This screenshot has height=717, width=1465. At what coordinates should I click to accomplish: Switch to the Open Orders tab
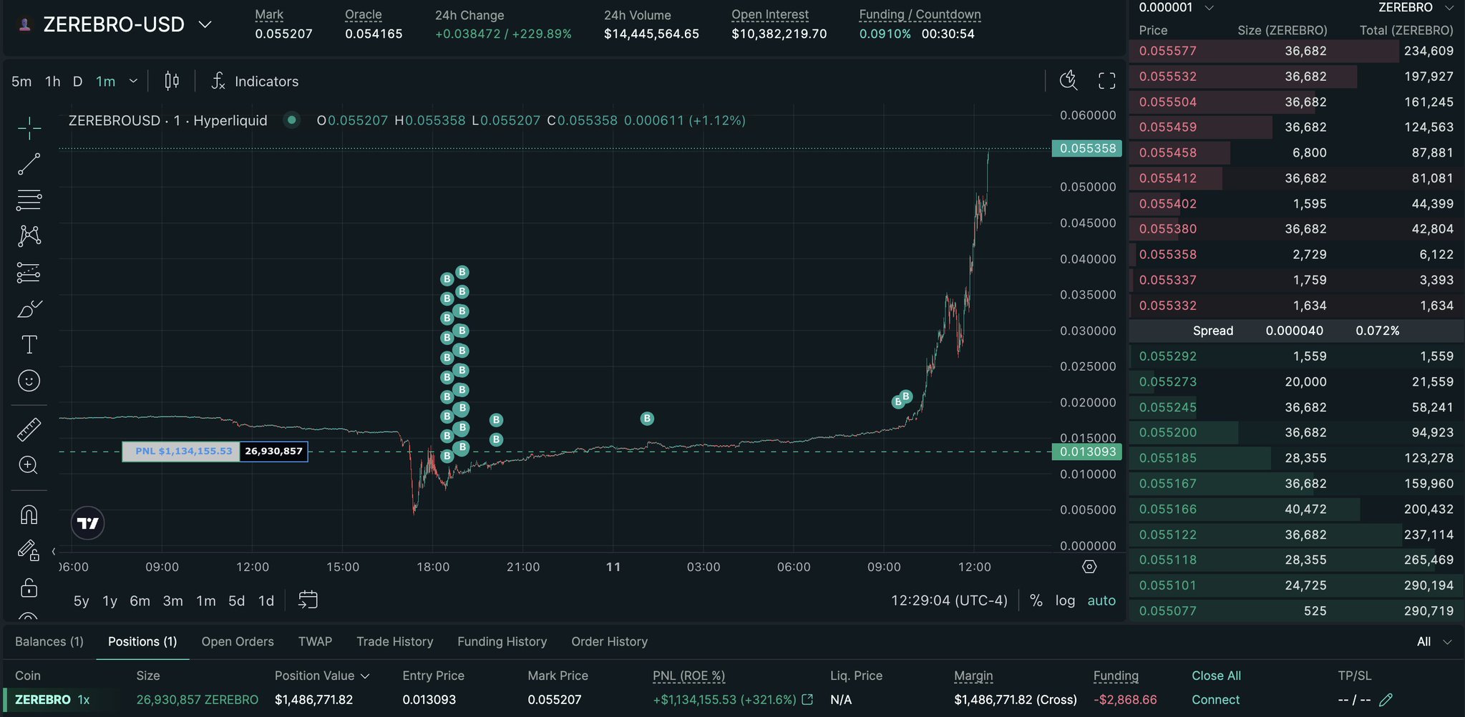pos(238,642)
